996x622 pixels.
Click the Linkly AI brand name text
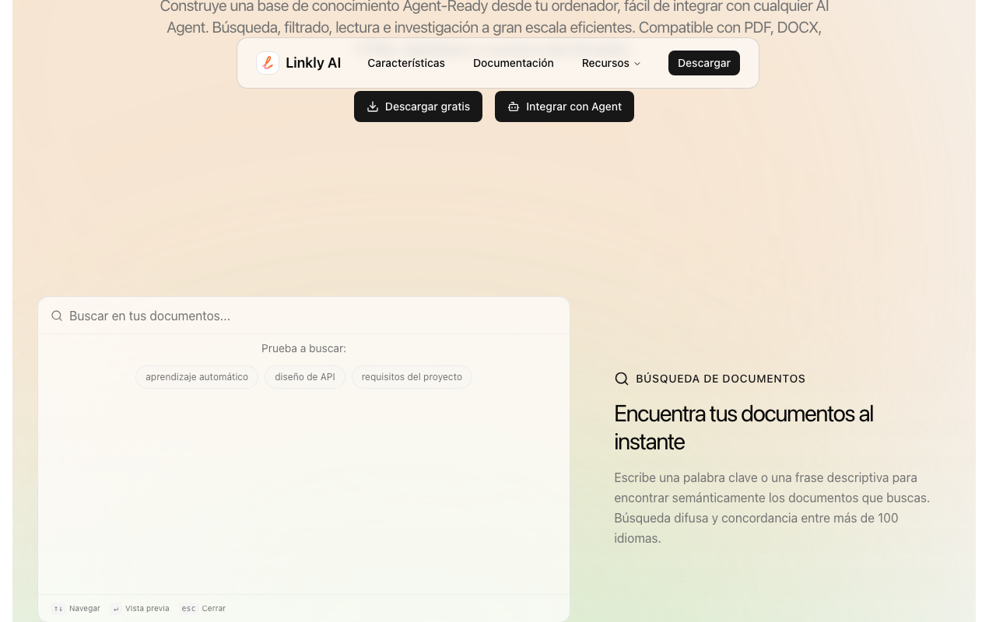pos(313,63)
